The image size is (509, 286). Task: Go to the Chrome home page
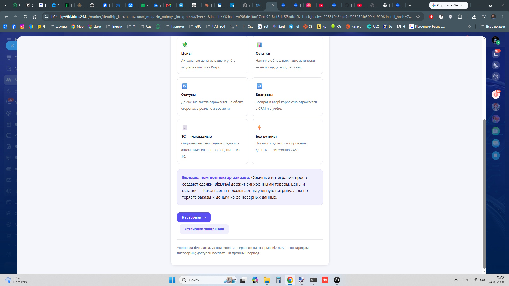coord(35,17)
